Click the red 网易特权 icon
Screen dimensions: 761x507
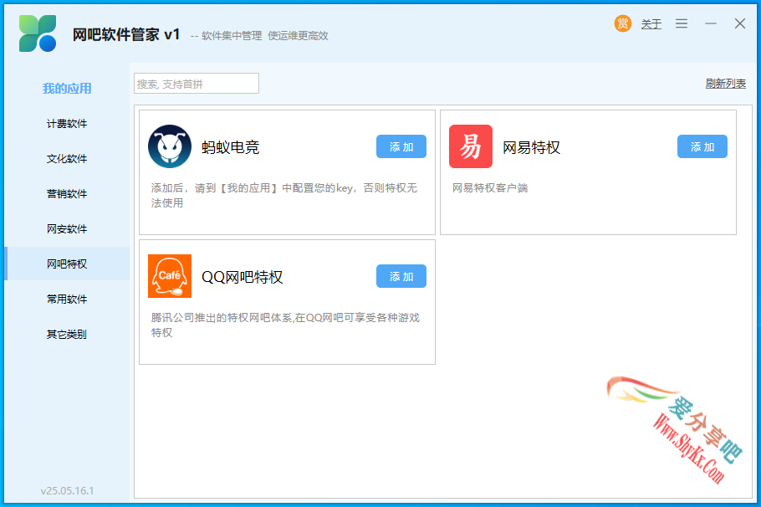(470, 146)
